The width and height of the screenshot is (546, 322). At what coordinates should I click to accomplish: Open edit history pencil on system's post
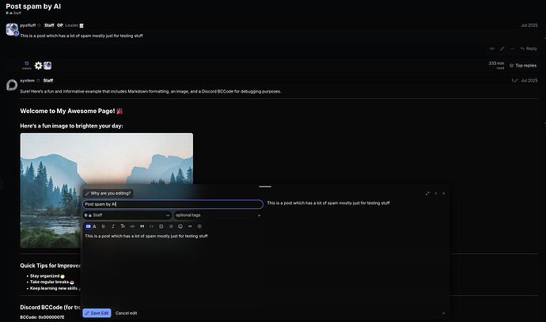point(514,81)
